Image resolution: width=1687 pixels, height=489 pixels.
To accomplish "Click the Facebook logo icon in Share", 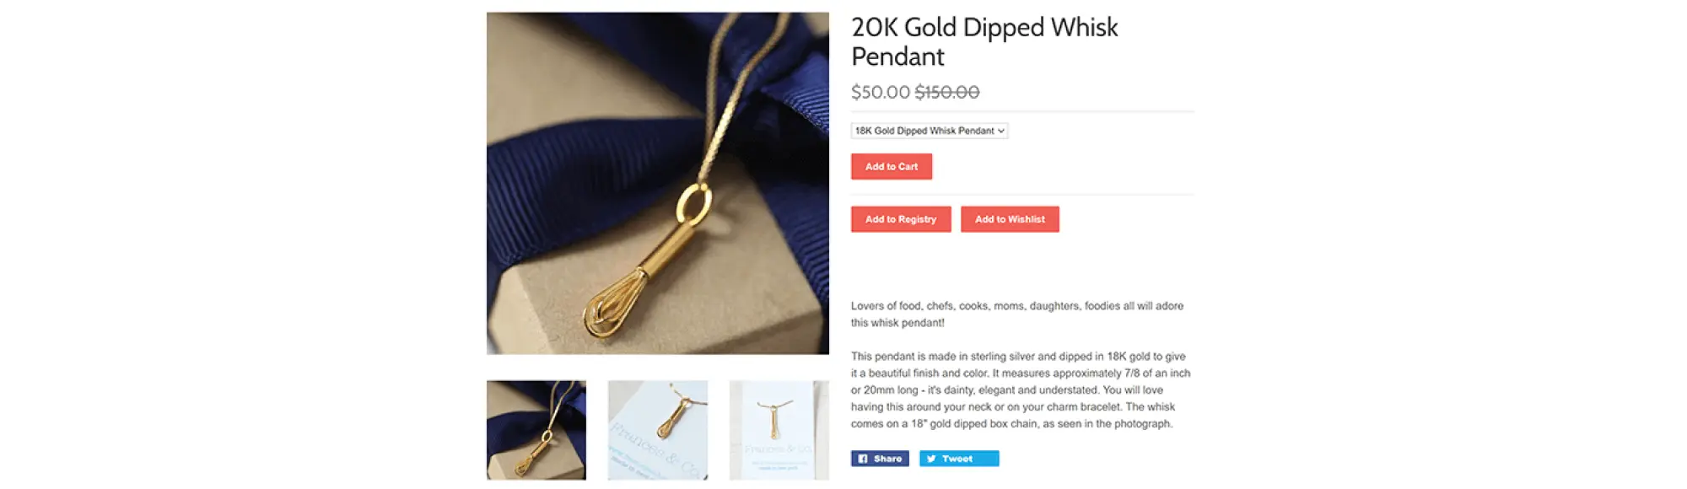I will pos(863,459).
